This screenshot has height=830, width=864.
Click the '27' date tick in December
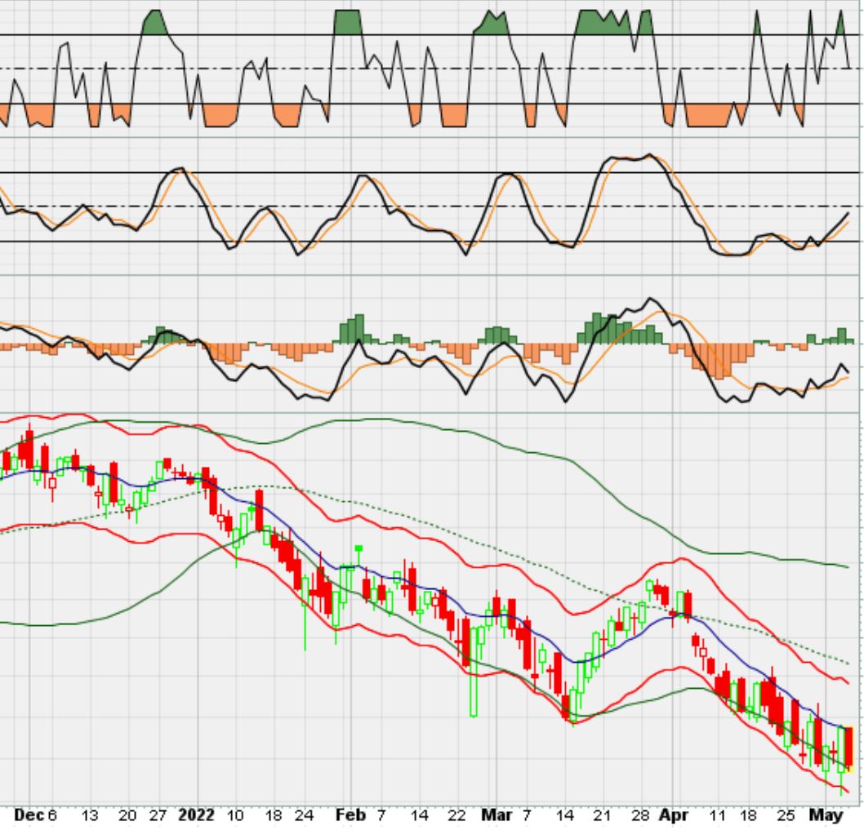click(x=158, y=814)
